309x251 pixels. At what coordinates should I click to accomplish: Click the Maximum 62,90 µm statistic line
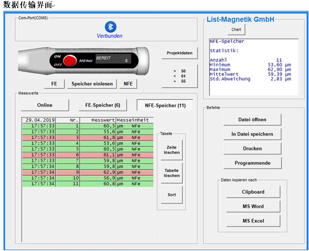point(250,69)
